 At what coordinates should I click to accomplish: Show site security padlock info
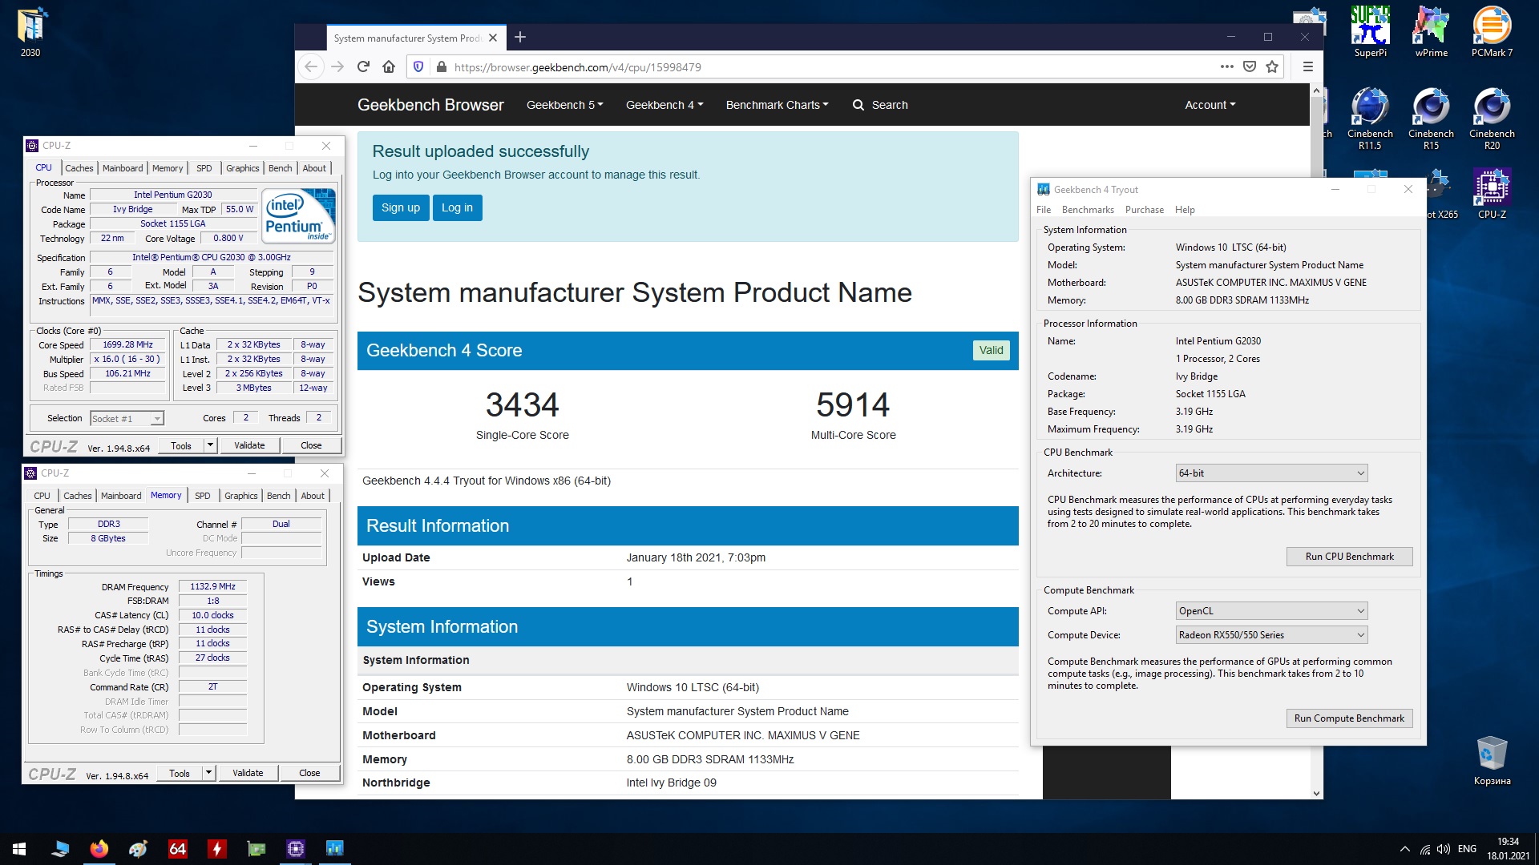coord(441,66)
